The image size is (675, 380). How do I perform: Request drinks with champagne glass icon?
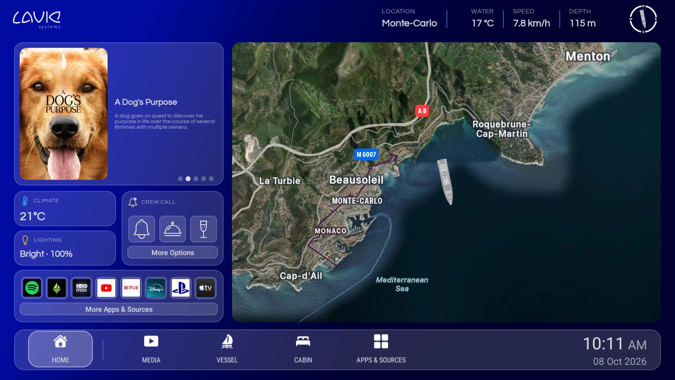coord(203,229)
